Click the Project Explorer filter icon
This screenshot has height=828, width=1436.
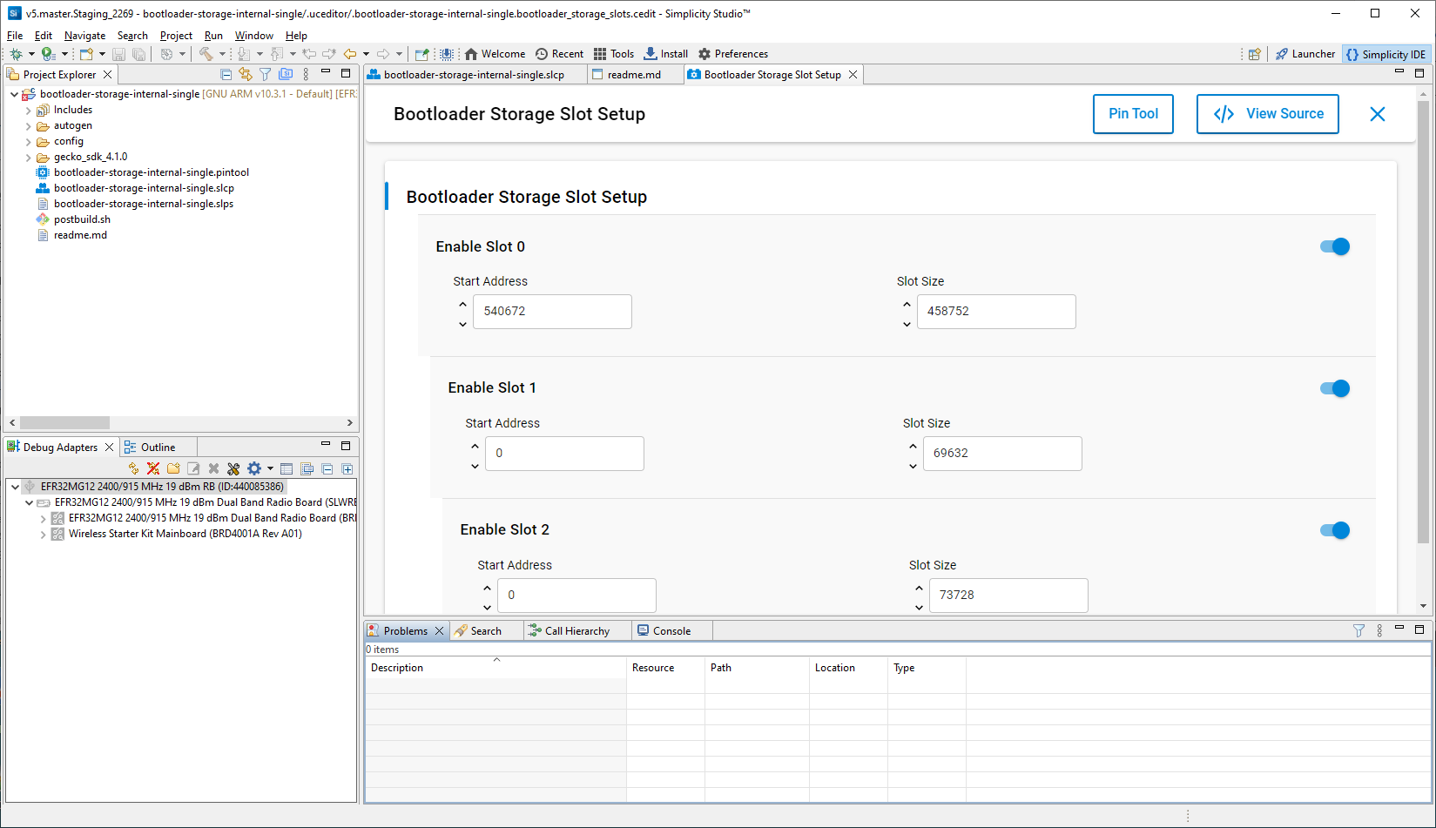[265, 75]
